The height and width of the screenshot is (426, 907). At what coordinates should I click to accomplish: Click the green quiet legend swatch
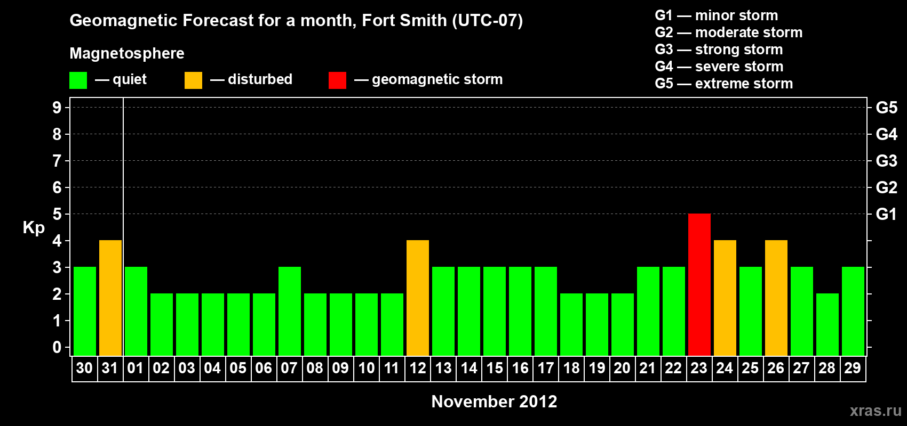click(78, 80)
